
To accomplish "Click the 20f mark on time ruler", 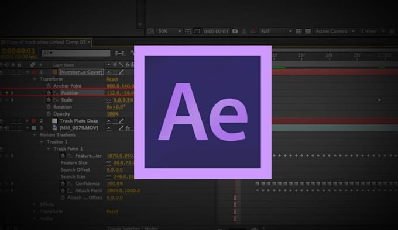I will tap(329, 55).
